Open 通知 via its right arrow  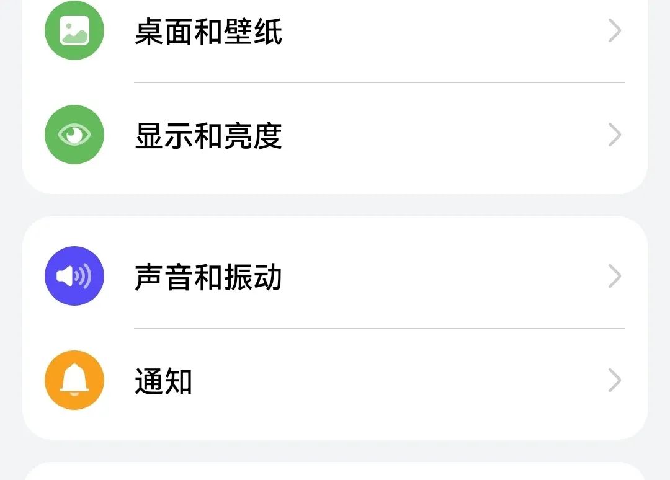(614, 380)
